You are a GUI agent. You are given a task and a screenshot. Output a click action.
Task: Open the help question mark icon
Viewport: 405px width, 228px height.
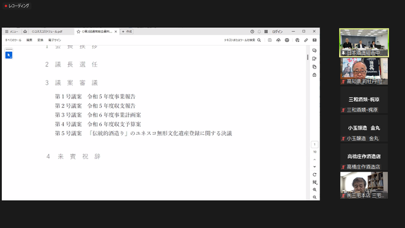252,32
